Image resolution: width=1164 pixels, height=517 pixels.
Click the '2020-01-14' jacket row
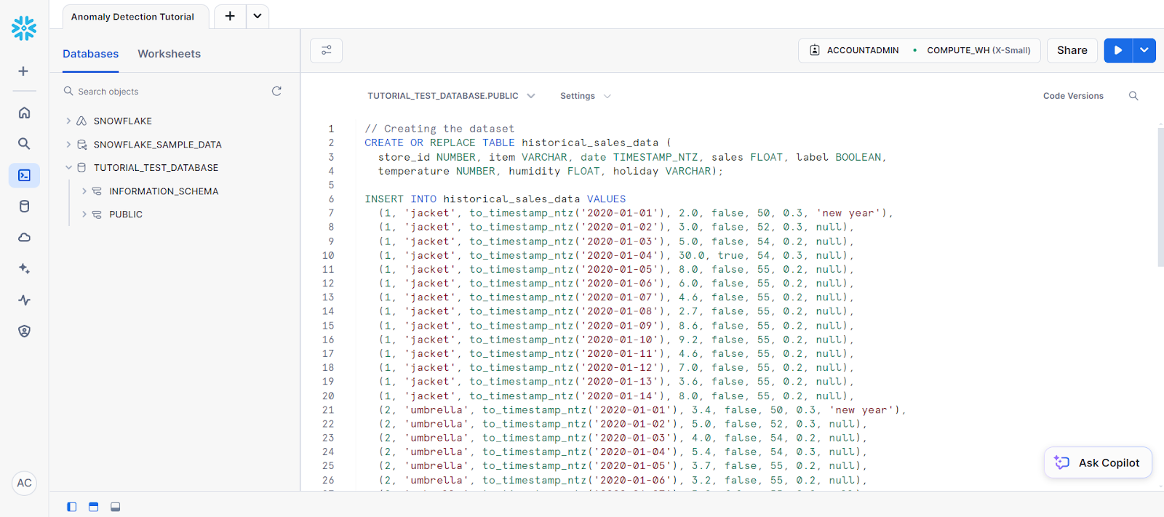tap(615, 396)
